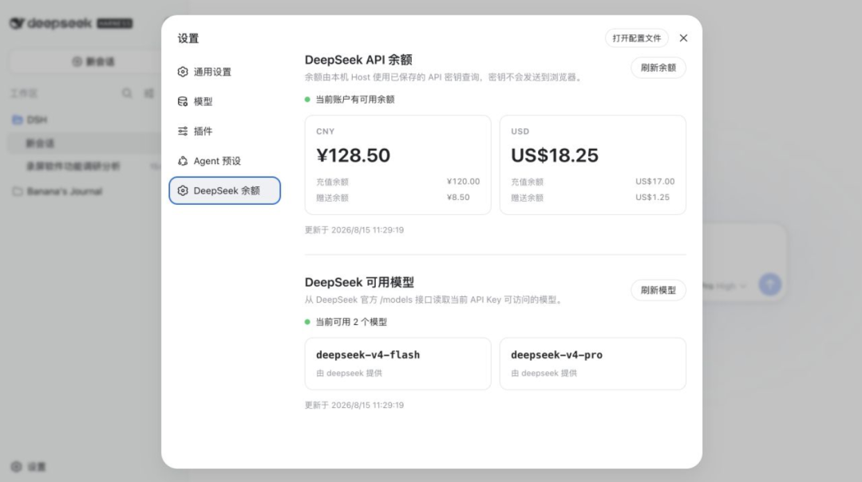Viewport: 862px width, 482px height.
Task: Click the DeepSeek API 余额 heading
Action: pyautogui.click(x=358, y=60)
